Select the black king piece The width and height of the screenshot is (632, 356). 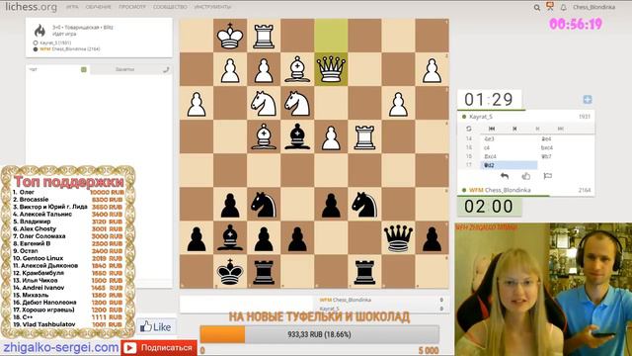(230, 271)
